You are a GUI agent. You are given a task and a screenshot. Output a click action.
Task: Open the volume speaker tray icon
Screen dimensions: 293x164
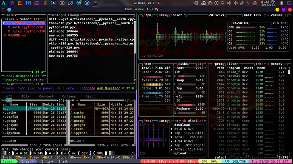229,3
